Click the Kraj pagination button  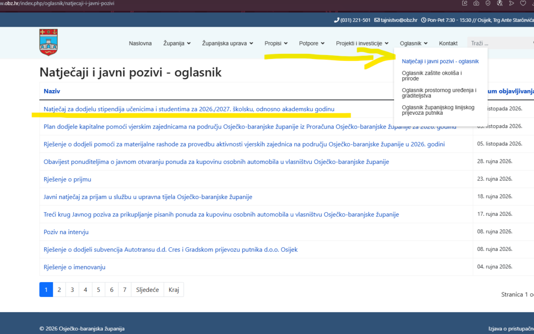point(174,289)
